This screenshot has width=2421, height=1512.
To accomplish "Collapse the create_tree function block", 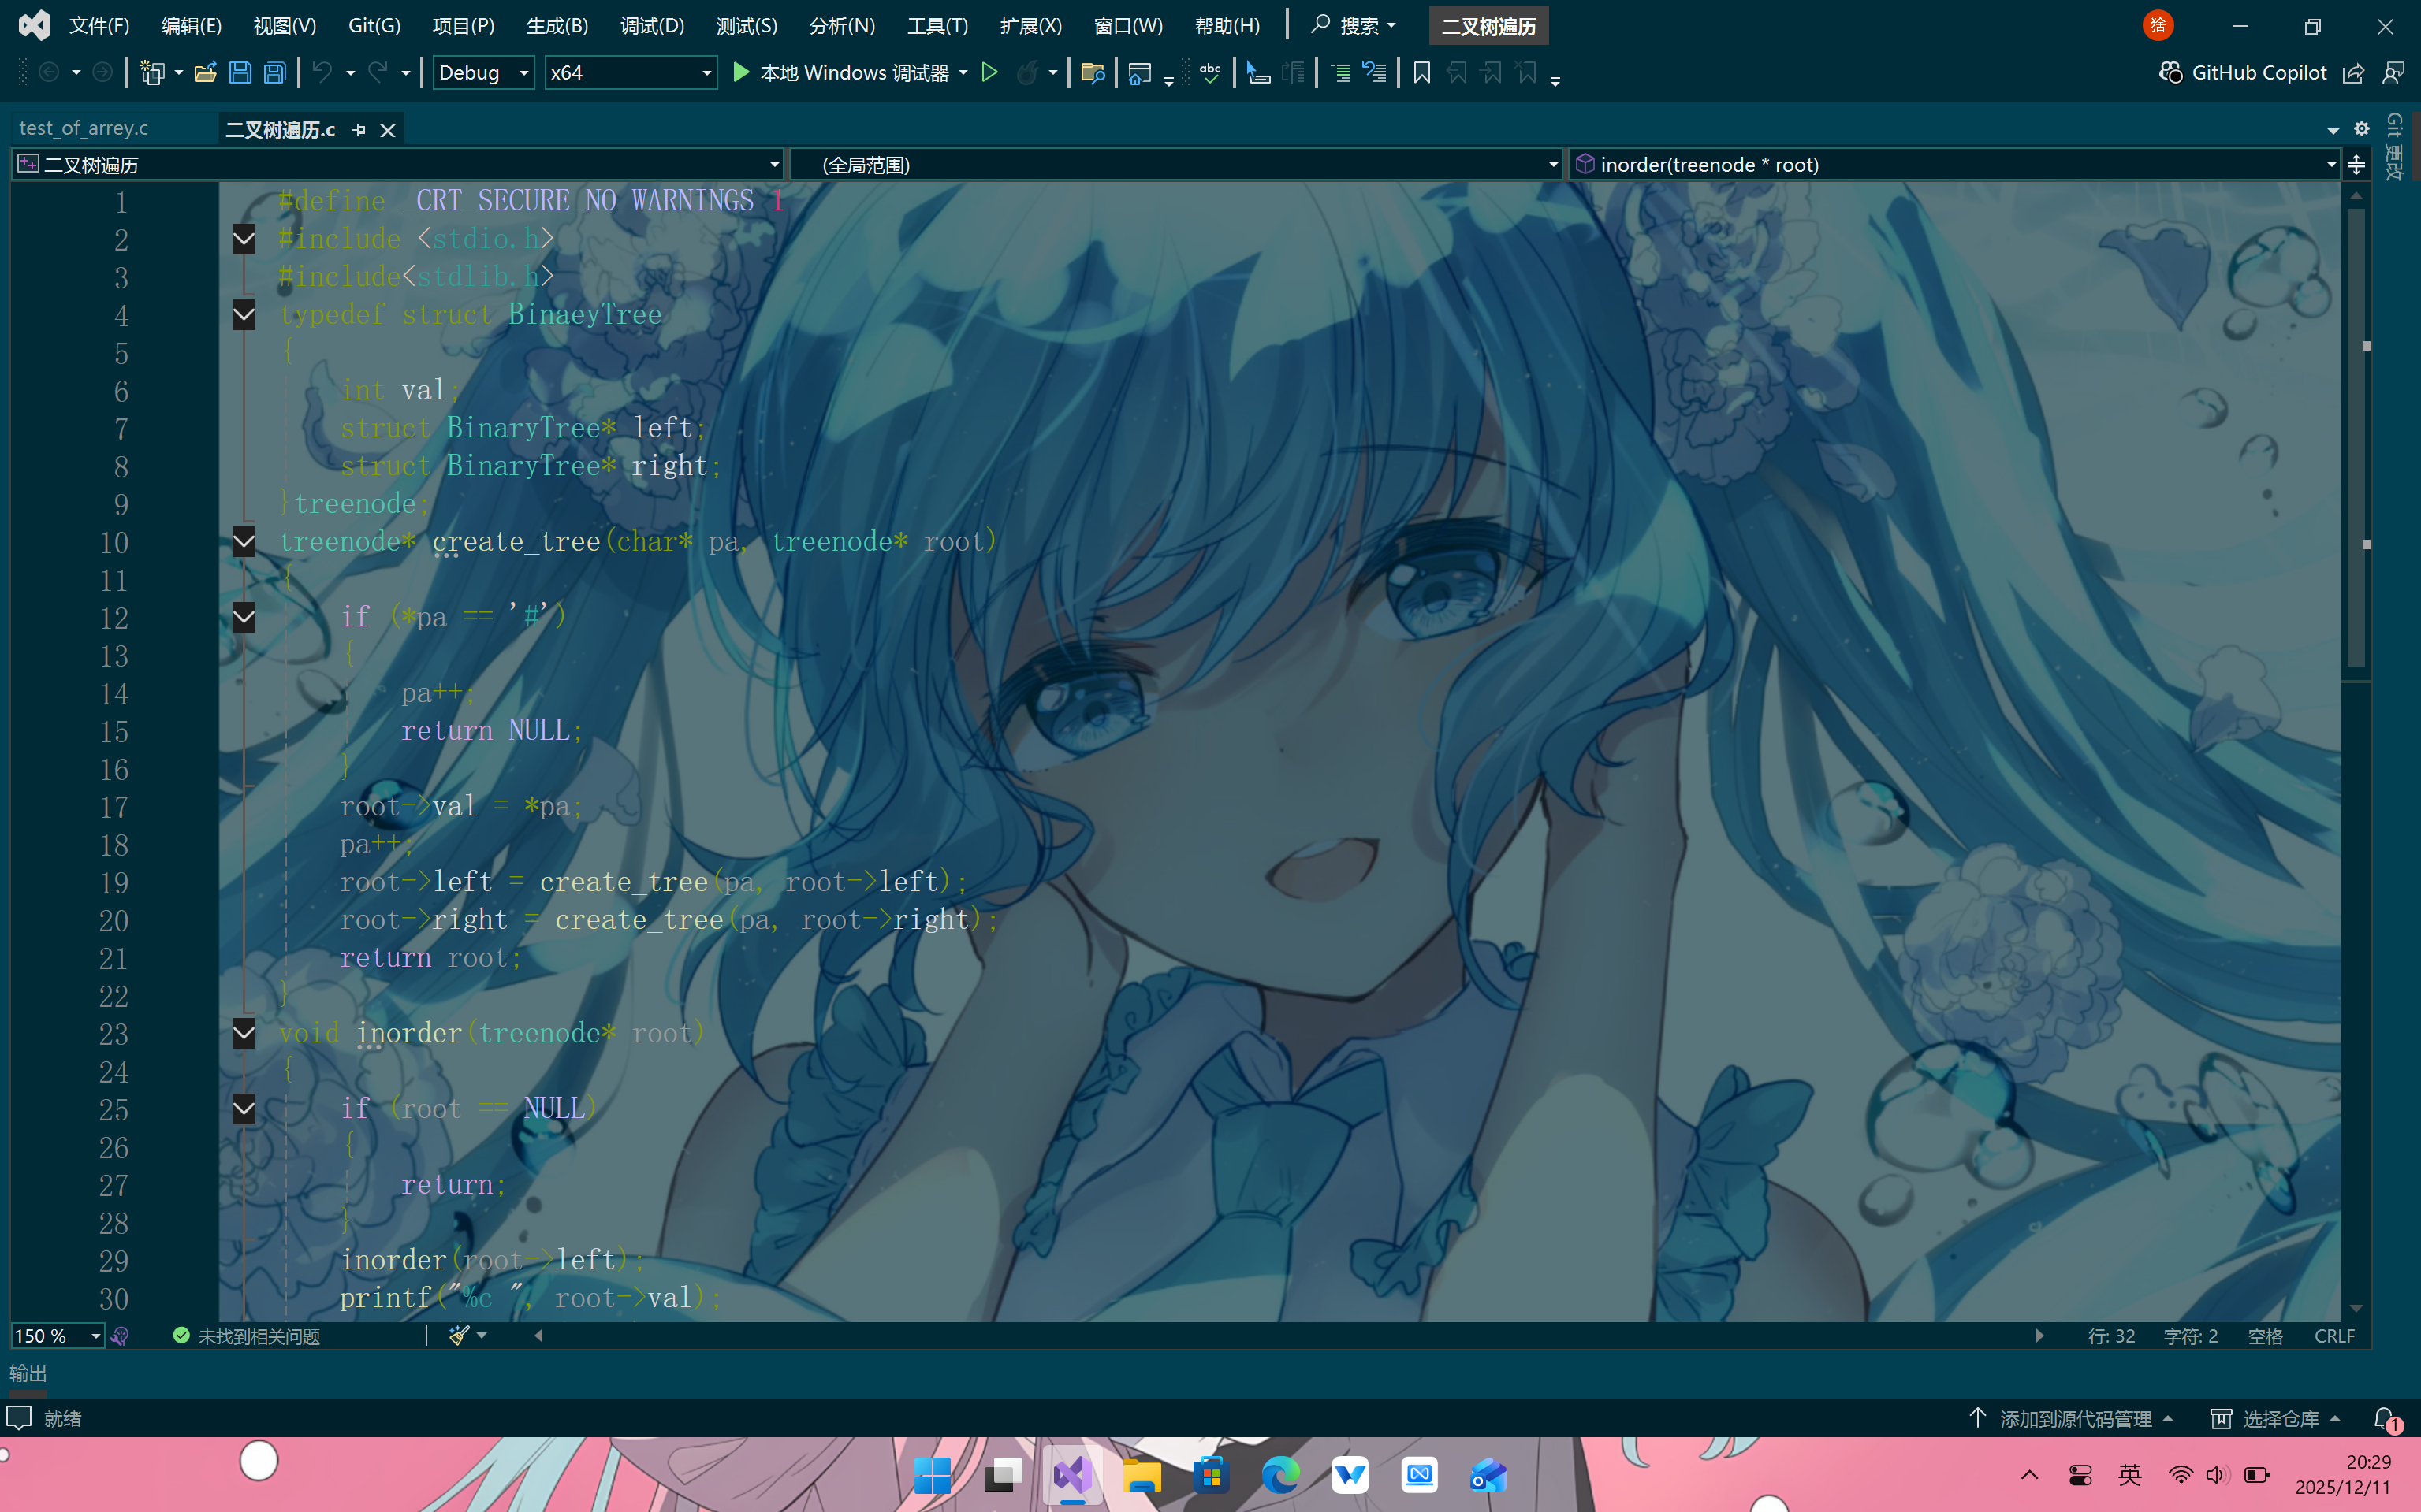I will [243, 542].
